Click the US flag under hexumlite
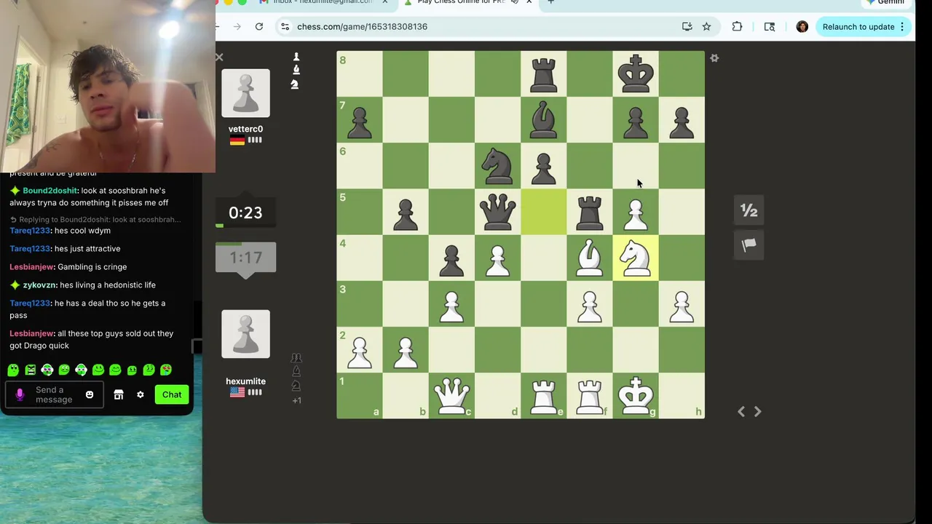 237,392
